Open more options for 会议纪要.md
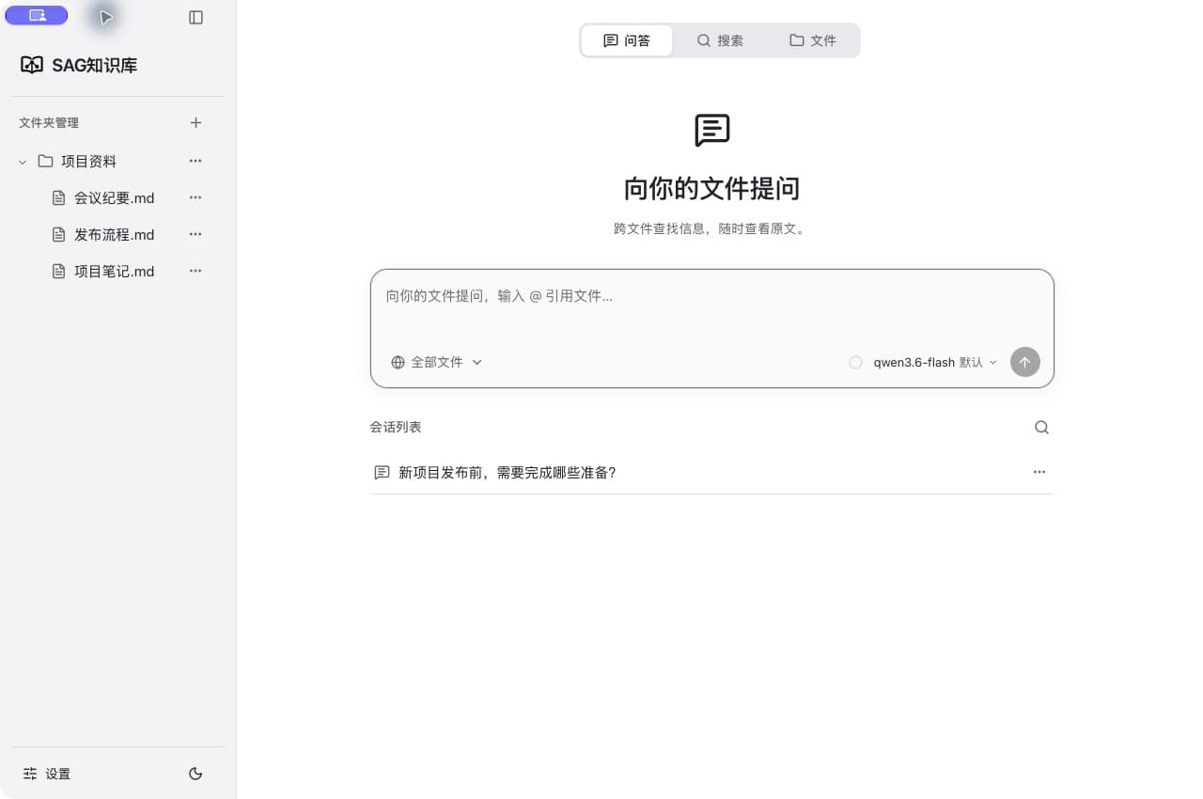Screen dimensions: 1203x799 [195, 197]
